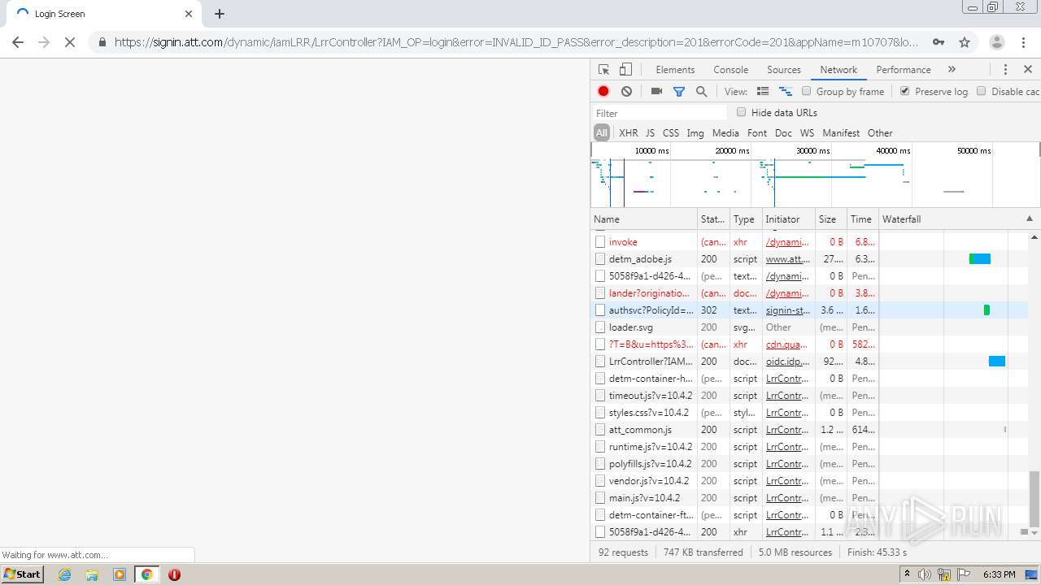The height and width of the screenshot is (585, 1041).
Task: Filter requests by CSS type
Action: 670,133
